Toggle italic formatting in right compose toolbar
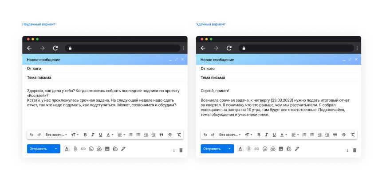 (267, 135)
